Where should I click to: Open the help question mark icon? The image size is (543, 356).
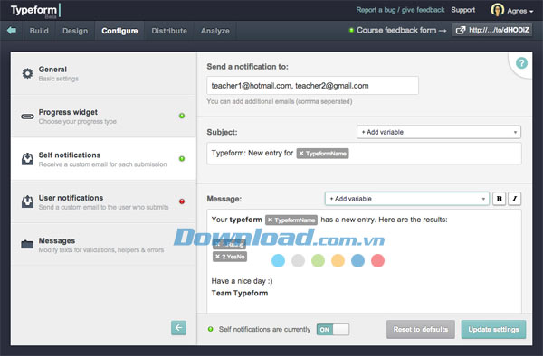(x=521, y=63)
